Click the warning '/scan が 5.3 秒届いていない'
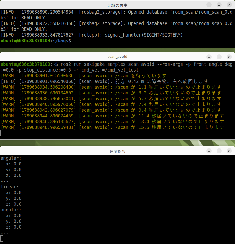This screenshot has width=235, height=244. (111, 99)
